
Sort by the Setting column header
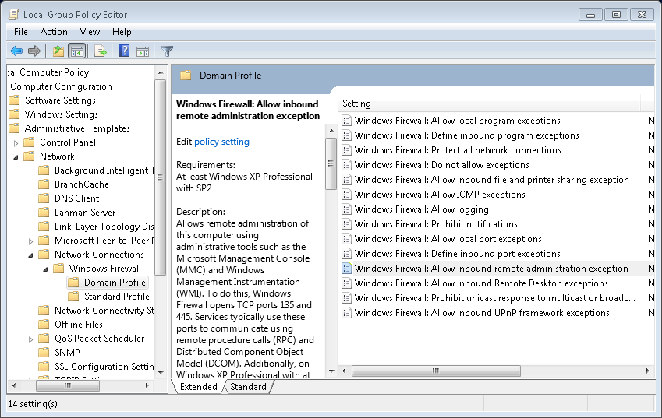tap(490, 104)
